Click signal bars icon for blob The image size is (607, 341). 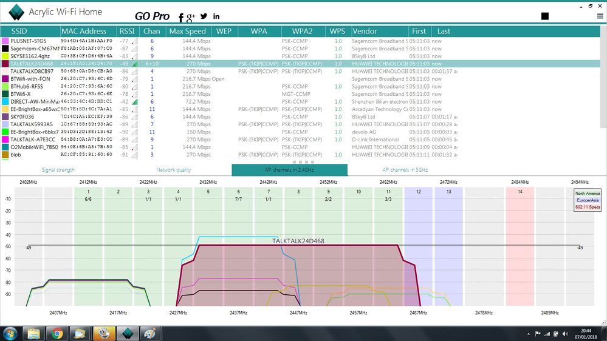click(x=134, y=155)
